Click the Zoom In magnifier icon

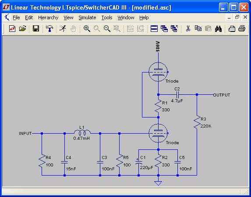(x=87, y=29)
